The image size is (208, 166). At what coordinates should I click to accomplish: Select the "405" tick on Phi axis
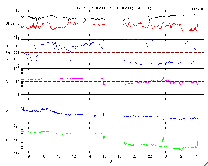tap(17, 40)
